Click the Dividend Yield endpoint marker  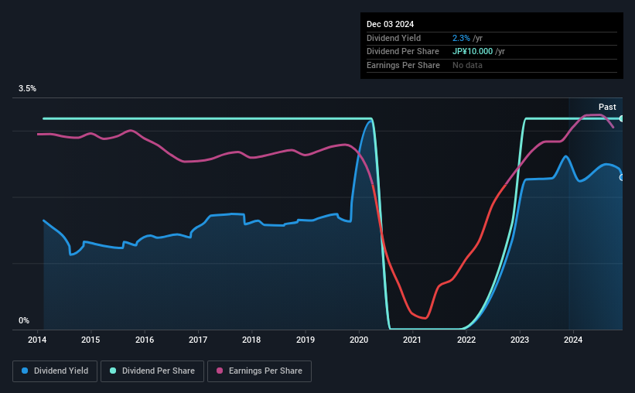point(621,177)
